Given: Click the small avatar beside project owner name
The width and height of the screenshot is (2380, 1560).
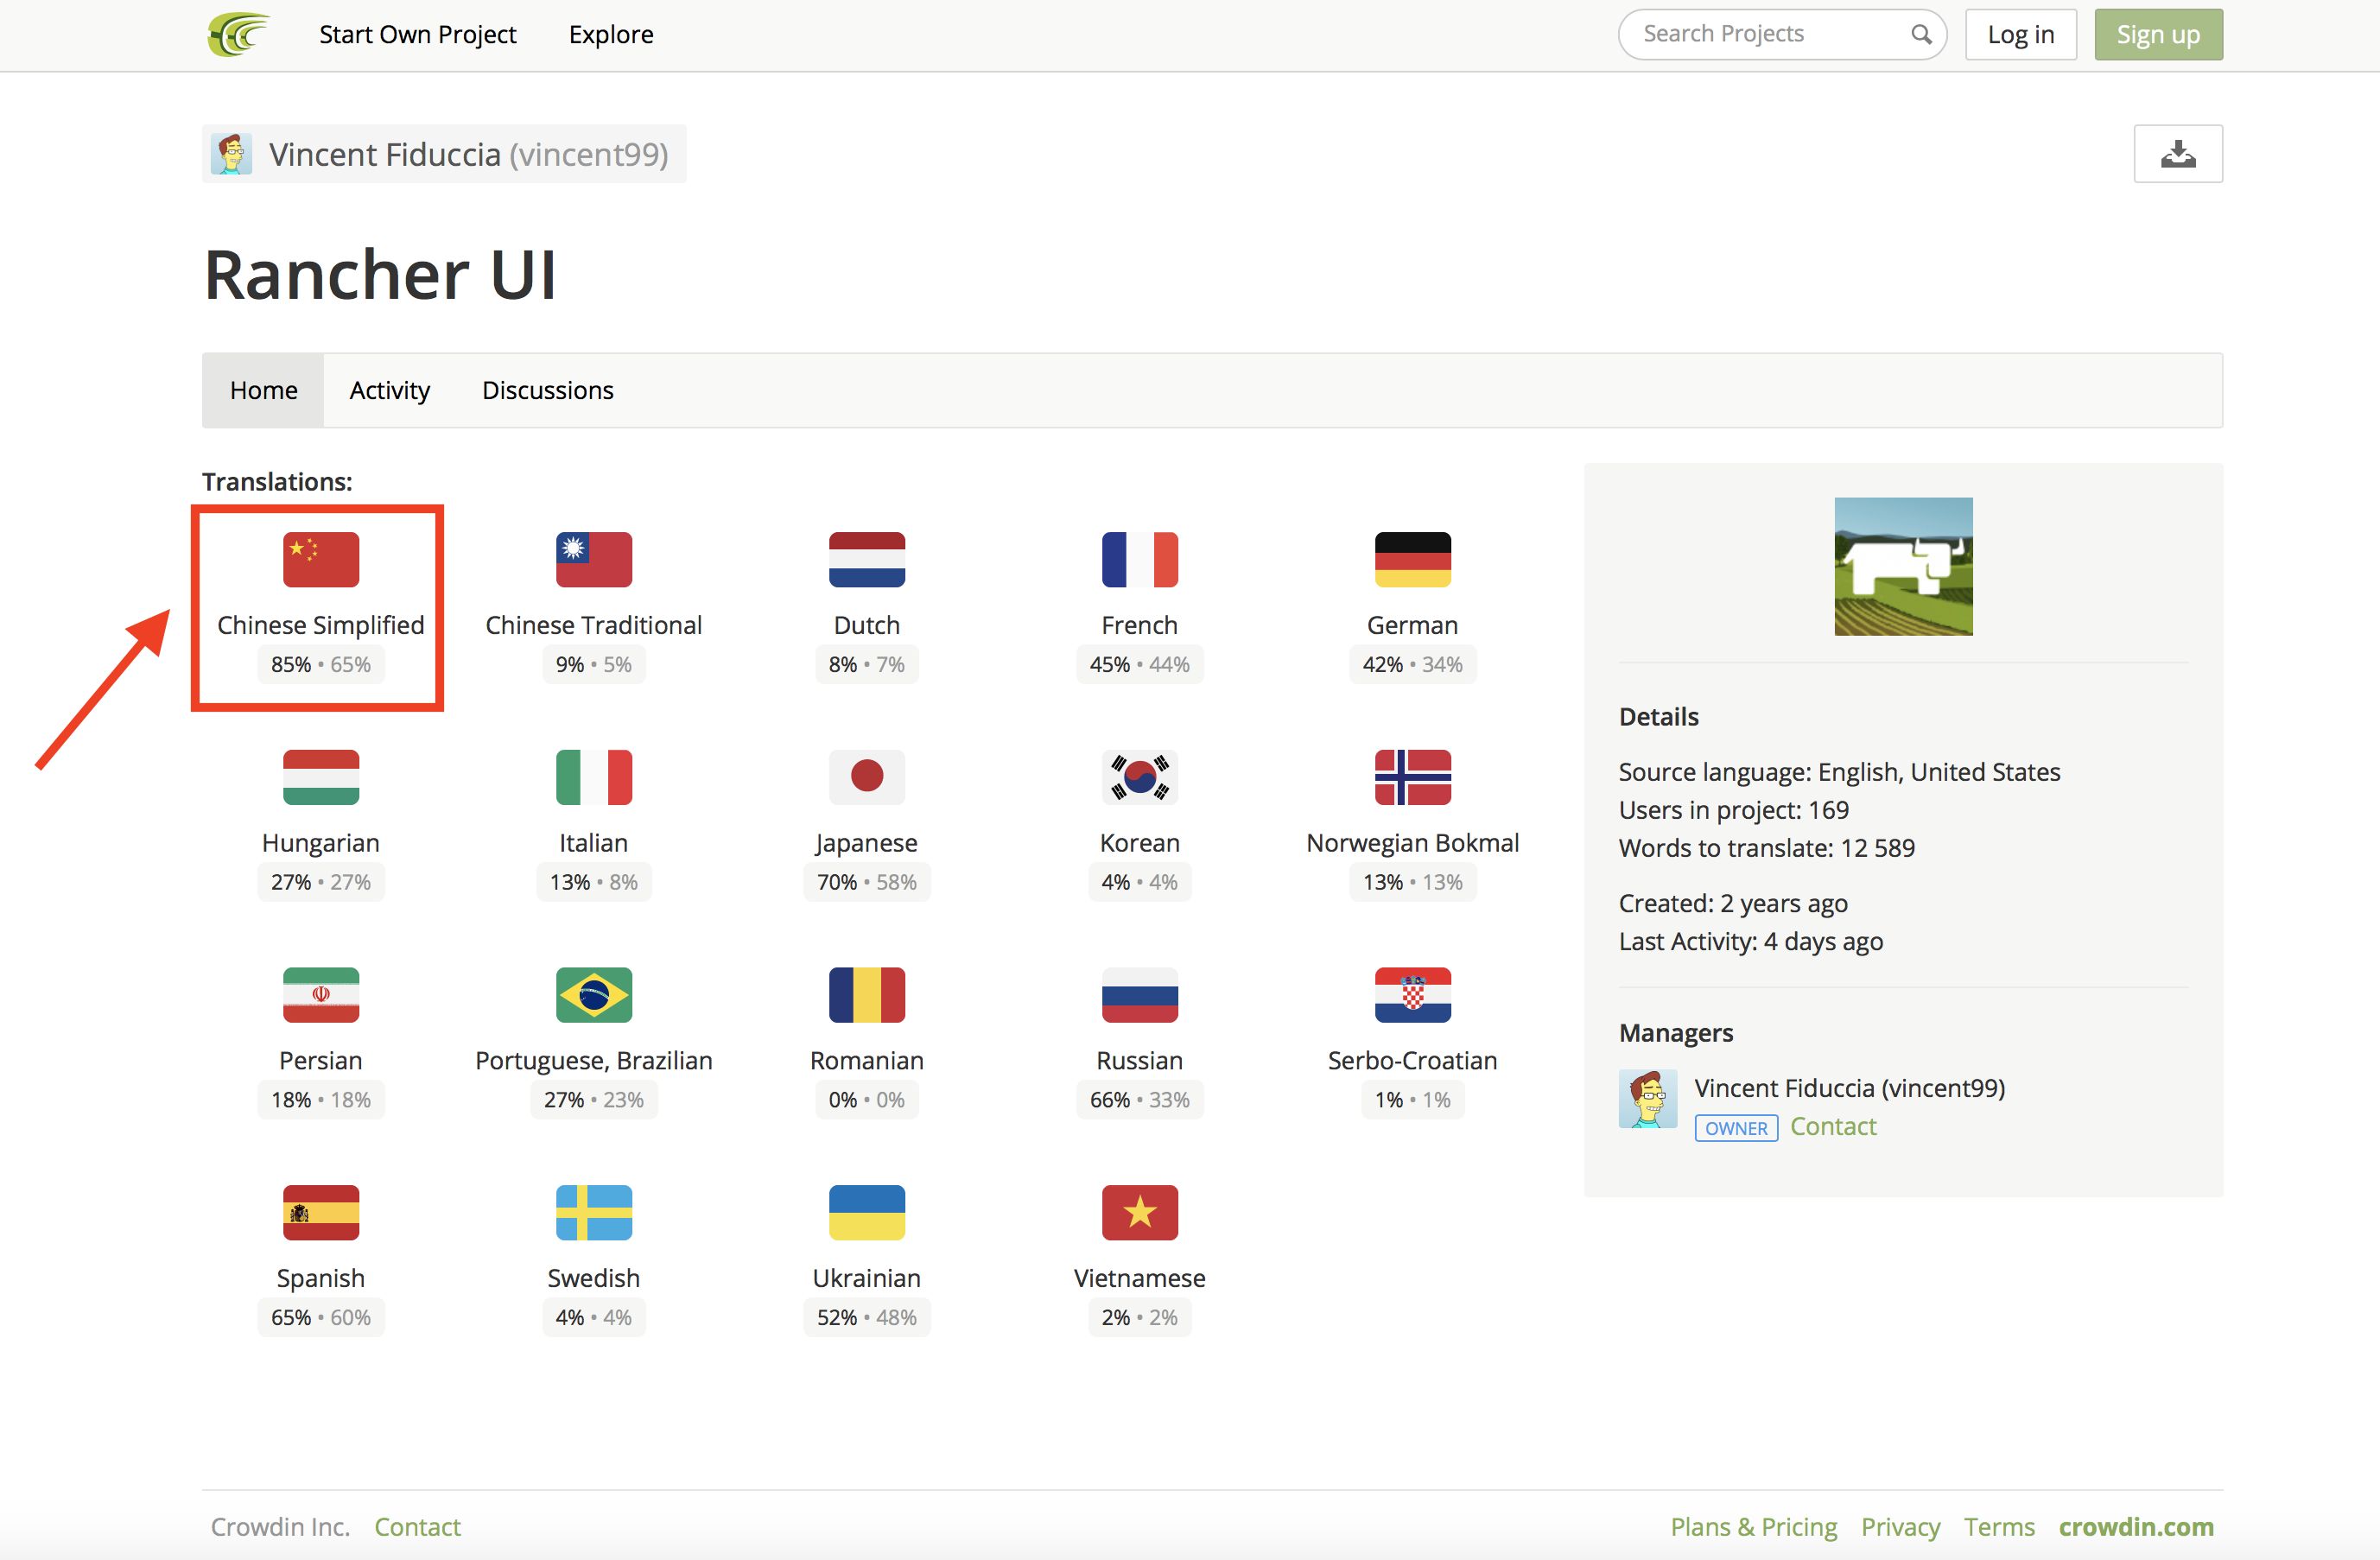Looking at the screenshot, I should point(231,154).
